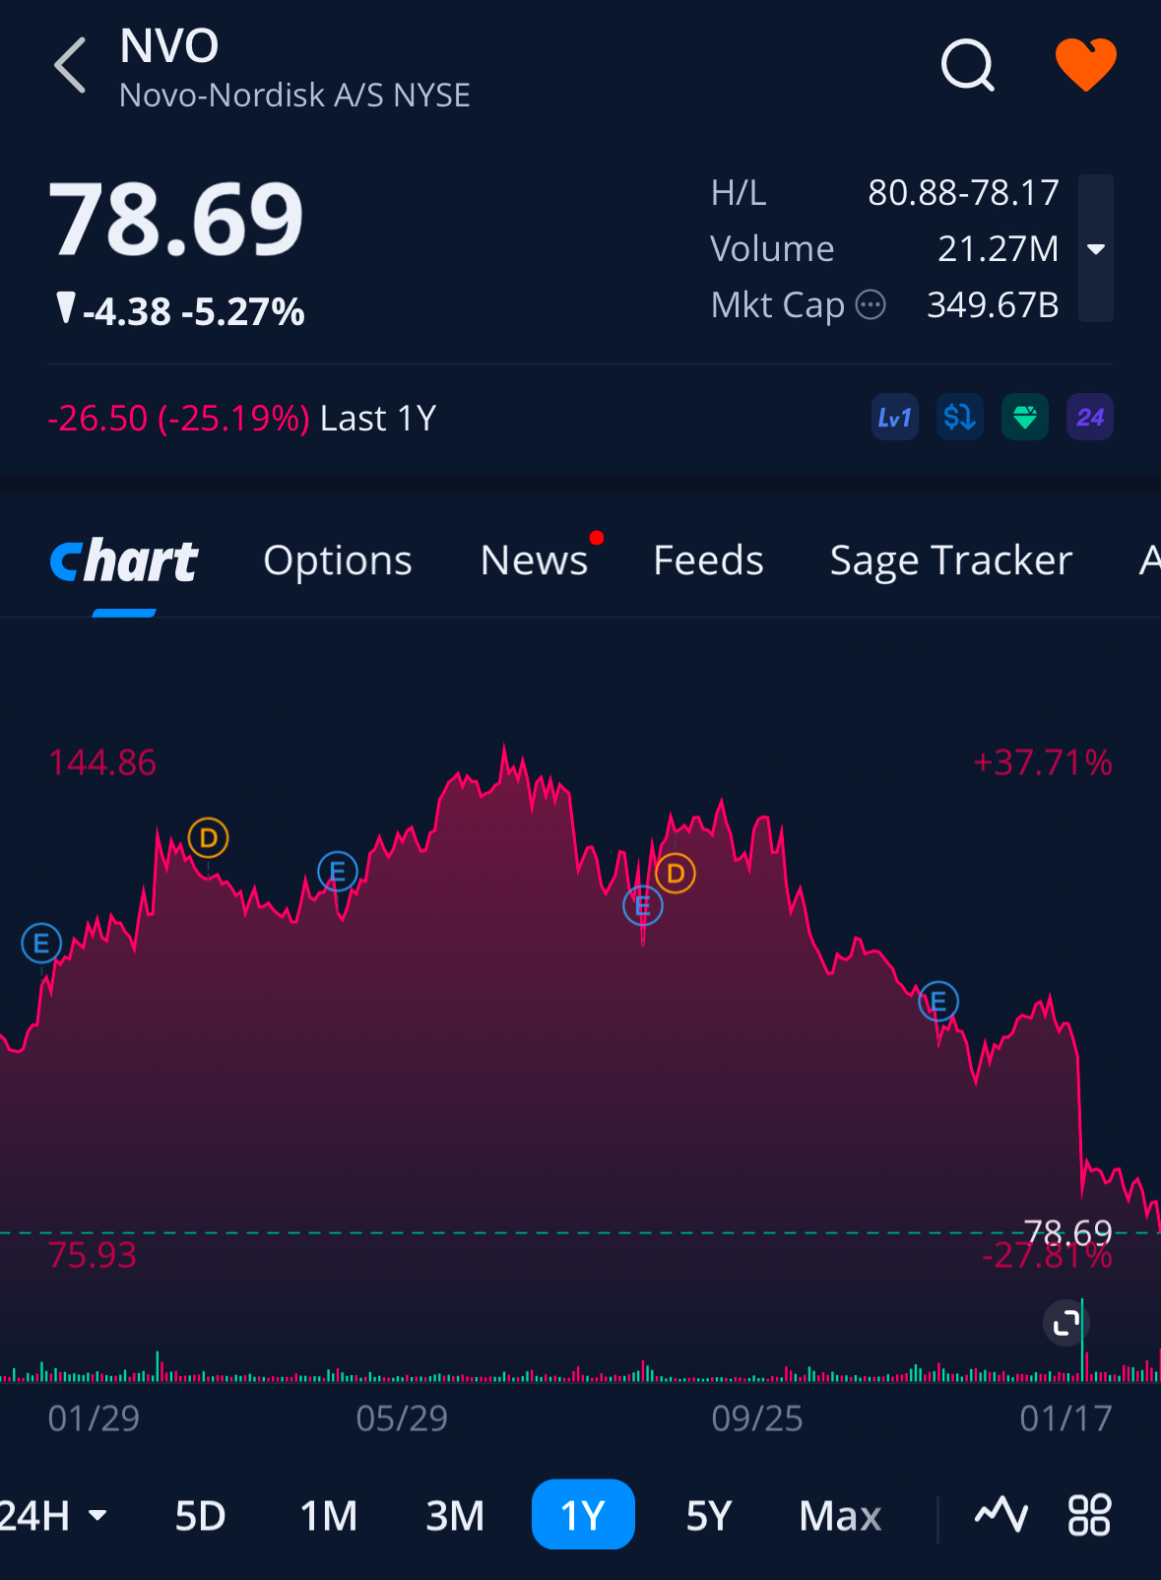The image size is (1161, 1580).
Task: Select the 1Y chart range
Action: pos(583,1514)
